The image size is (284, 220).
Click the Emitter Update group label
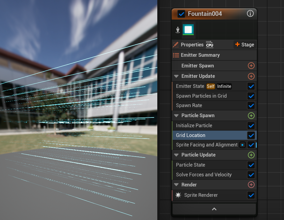(x=198, y=76)
